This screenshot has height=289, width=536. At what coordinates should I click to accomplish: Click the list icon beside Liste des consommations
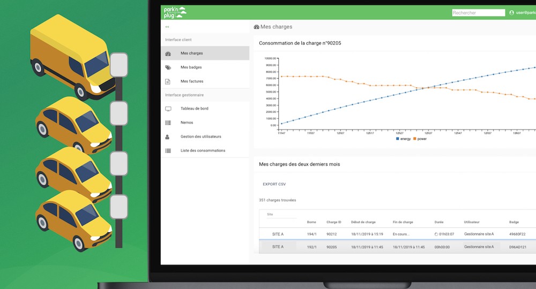[x=168, y=150]
